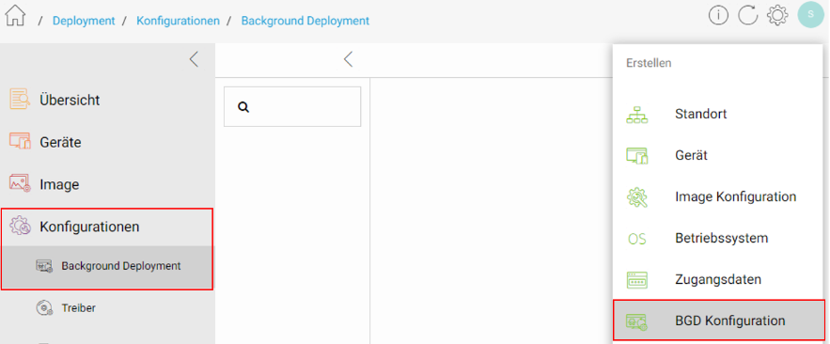Image resolution: width=830 pixels, height=344 pixels.
Task: Click into the search input field
Action: (x=292, y=107)
